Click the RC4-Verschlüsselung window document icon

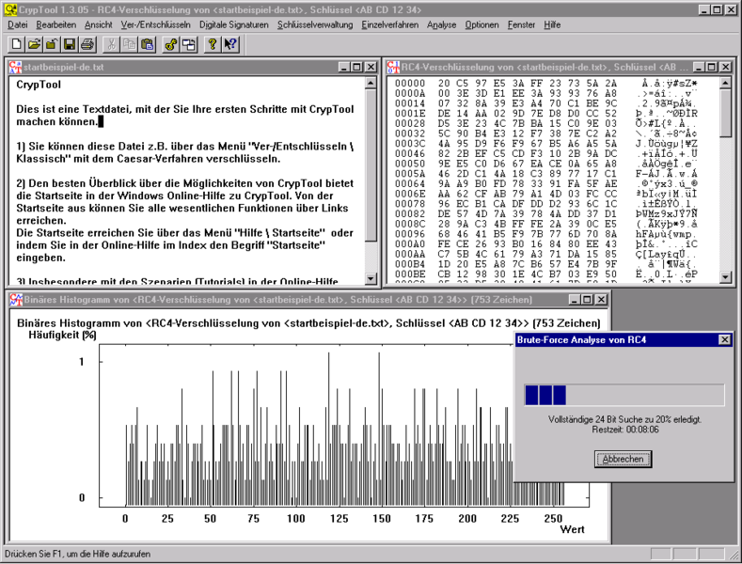pyautogui.click(x=393, y=67)
